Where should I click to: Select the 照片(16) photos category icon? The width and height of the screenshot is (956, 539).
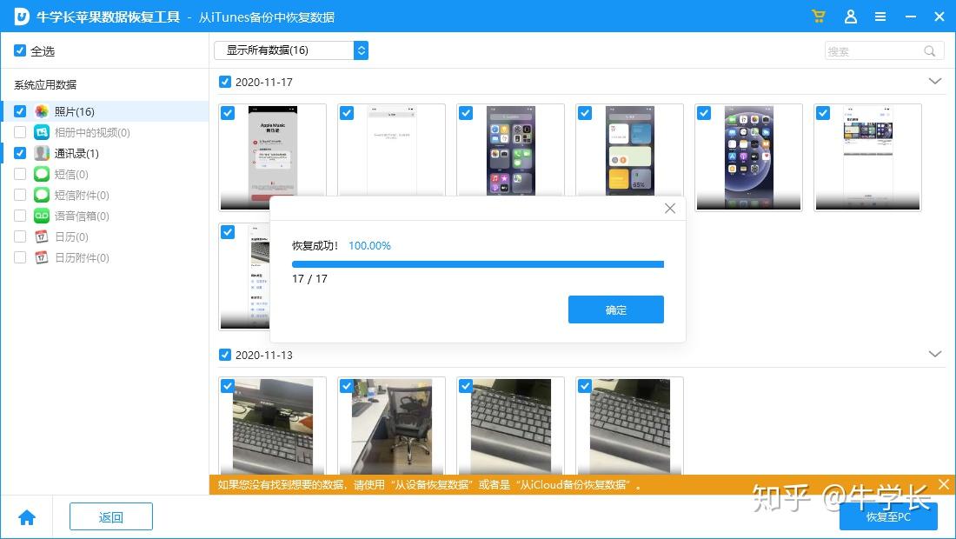[x=38, y=111]
